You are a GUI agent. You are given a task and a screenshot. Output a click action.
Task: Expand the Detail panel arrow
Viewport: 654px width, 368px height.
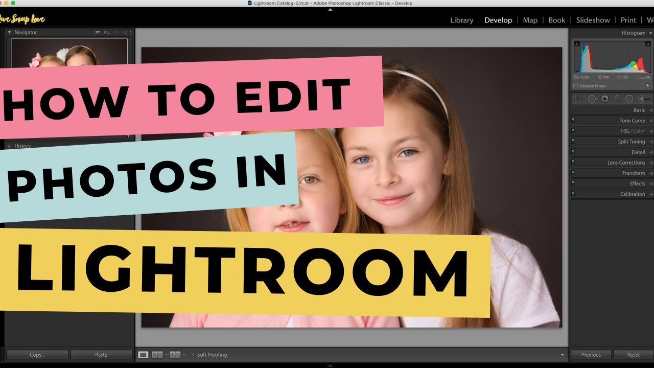(x=650, y=152)
